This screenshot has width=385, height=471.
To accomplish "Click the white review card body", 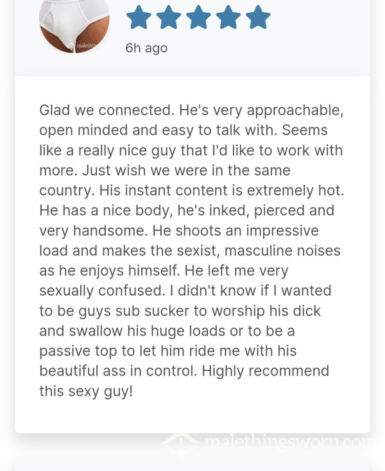I will 193,254.
